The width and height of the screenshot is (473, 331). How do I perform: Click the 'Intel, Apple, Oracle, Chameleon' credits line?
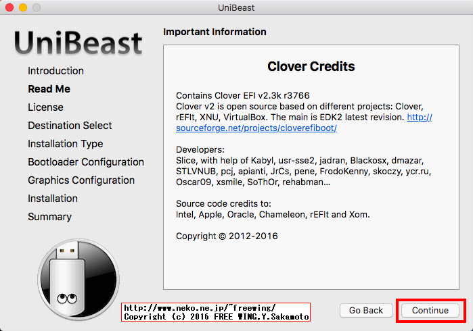pyautogui.click(x=273, y=215)
